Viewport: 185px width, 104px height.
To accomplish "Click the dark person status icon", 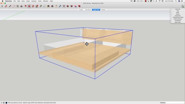I will tap(6, 103).
